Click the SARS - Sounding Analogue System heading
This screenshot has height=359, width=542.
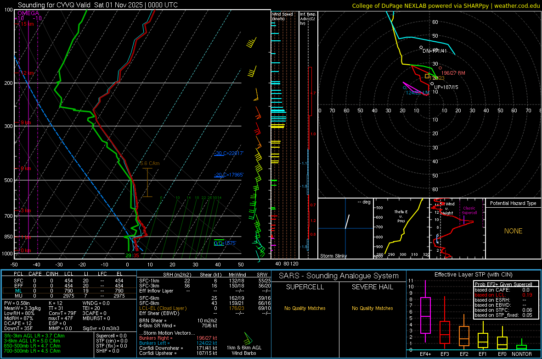339,276
